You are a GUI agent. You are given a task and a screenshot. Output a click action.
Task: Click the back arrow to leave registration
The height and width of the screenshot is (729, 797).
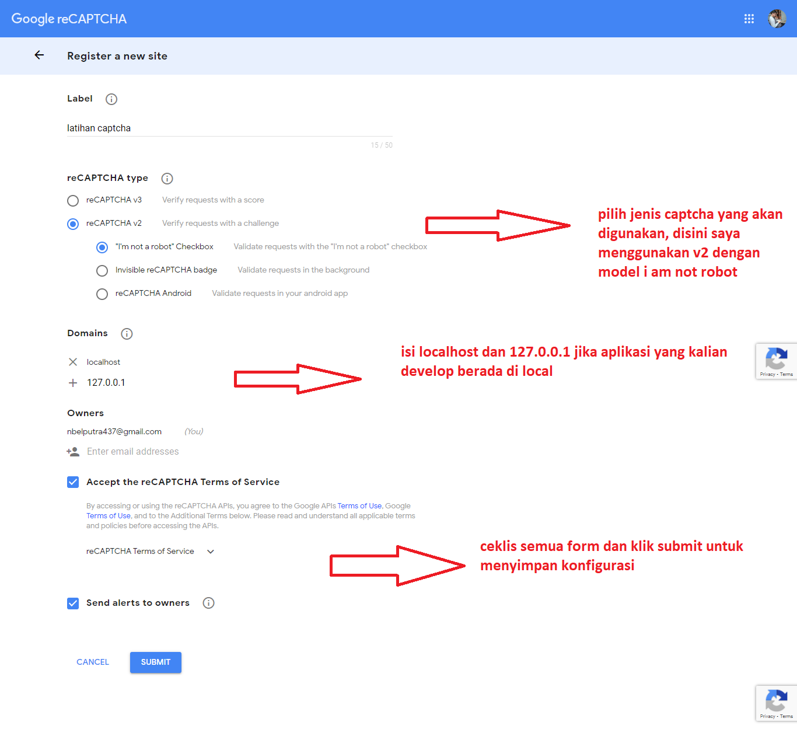[39, 55]
